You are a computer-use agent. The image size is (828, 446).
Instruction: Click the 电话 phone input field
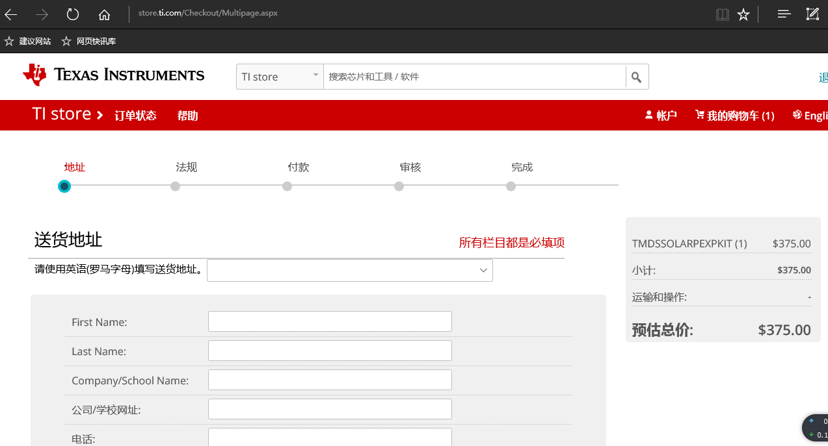(330, 437)
